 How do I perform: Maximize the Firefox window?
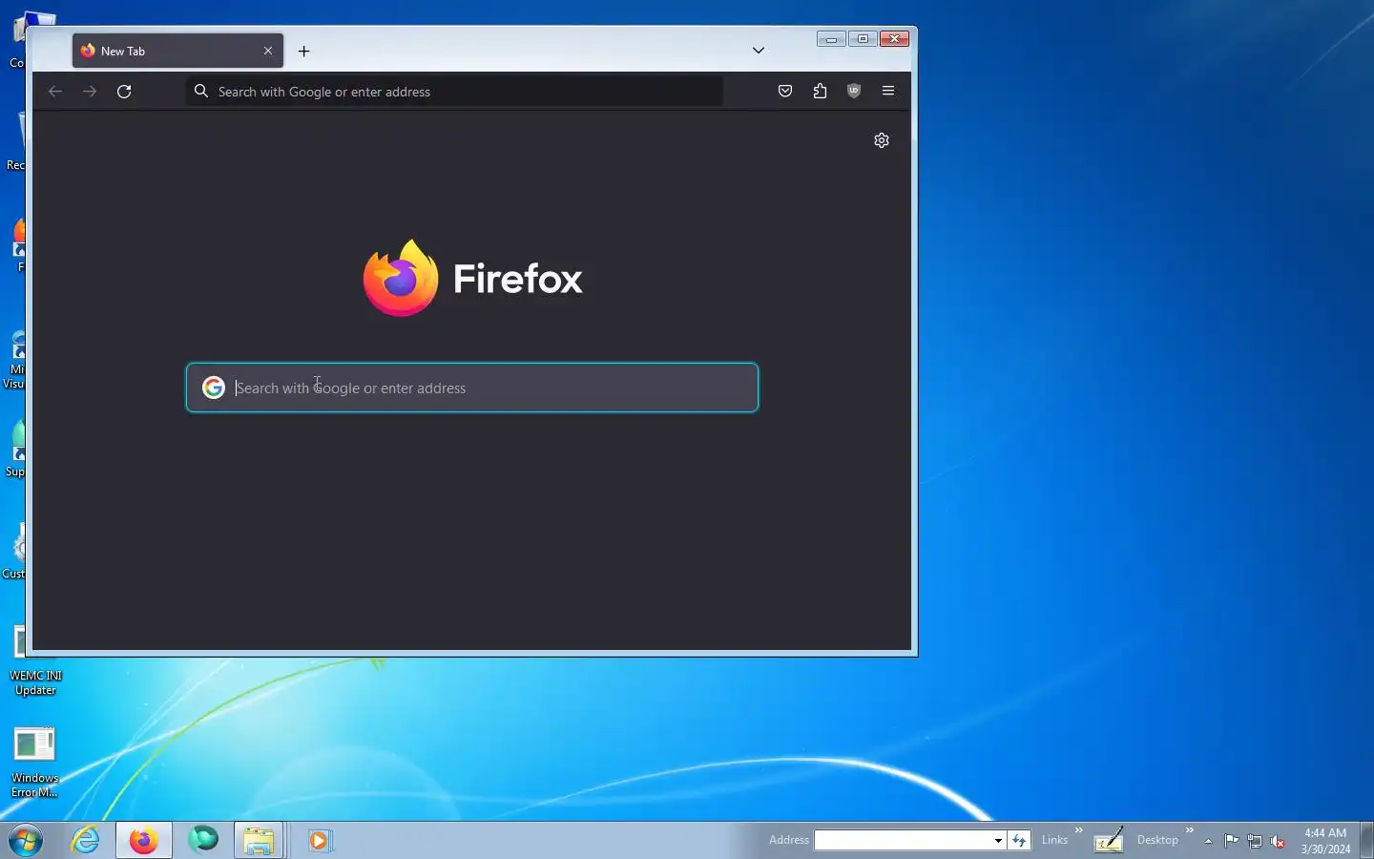863,39
